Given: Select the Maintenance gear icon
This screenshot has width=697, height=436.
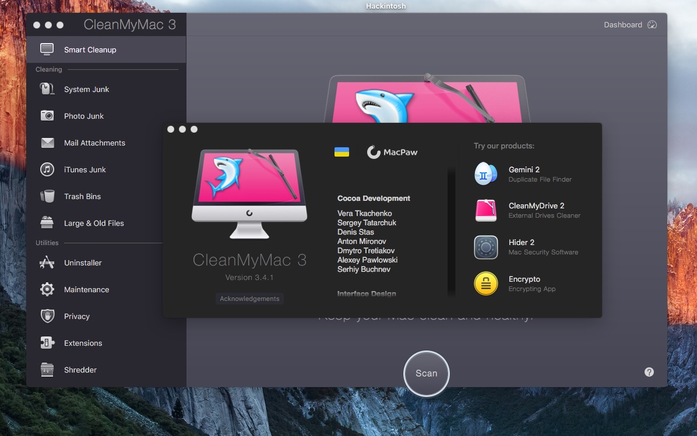Looking at the screenshot, I should tap(47, 289).
